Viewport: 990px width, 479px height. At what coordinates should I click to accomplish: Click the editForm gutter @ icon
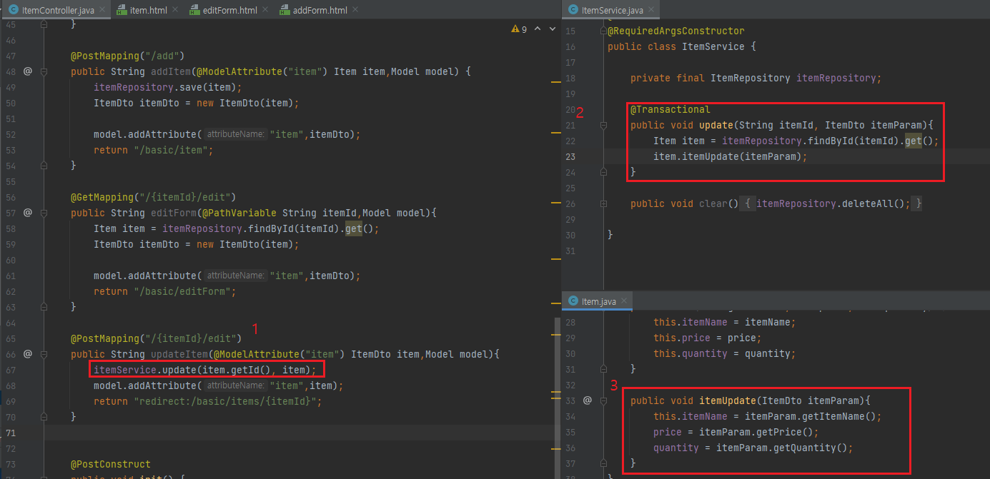[28, 213]
